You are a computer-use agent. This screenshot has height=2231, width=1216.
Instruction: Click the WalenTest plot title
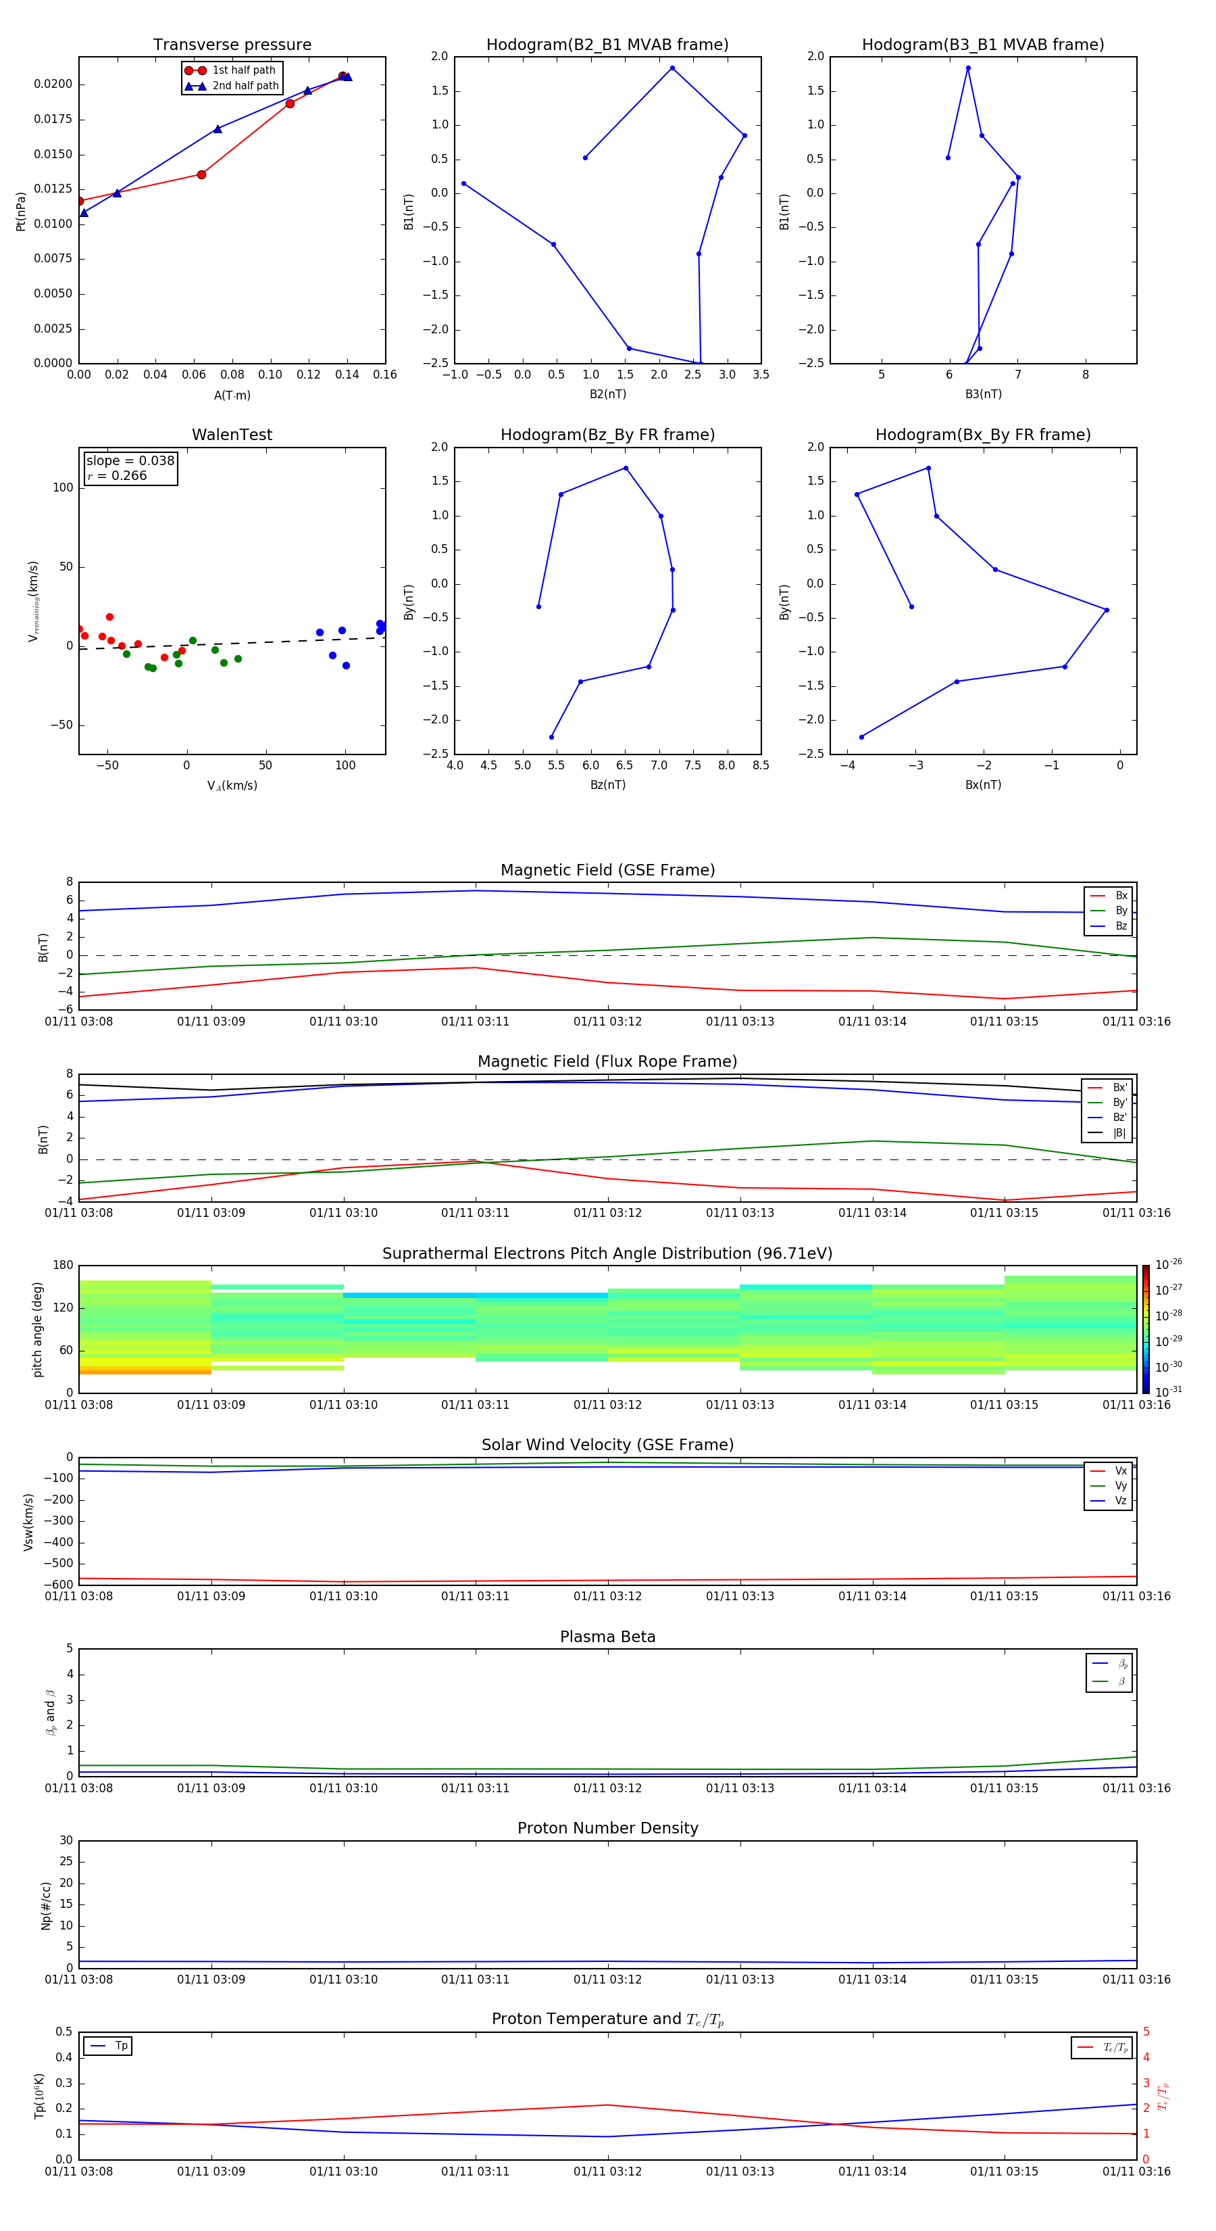point(232,435)
